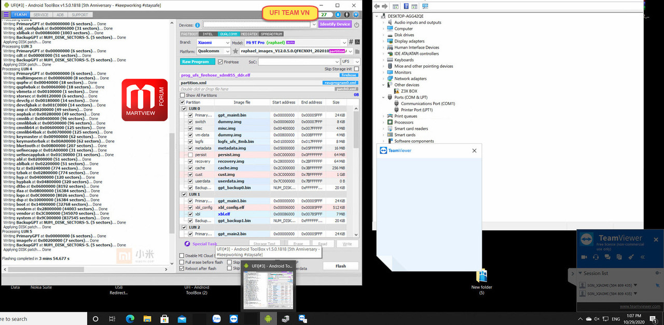Click the hamburger menu icon in UFI title tabs
This screenshot has height=325, width=664.
point(7,14)
